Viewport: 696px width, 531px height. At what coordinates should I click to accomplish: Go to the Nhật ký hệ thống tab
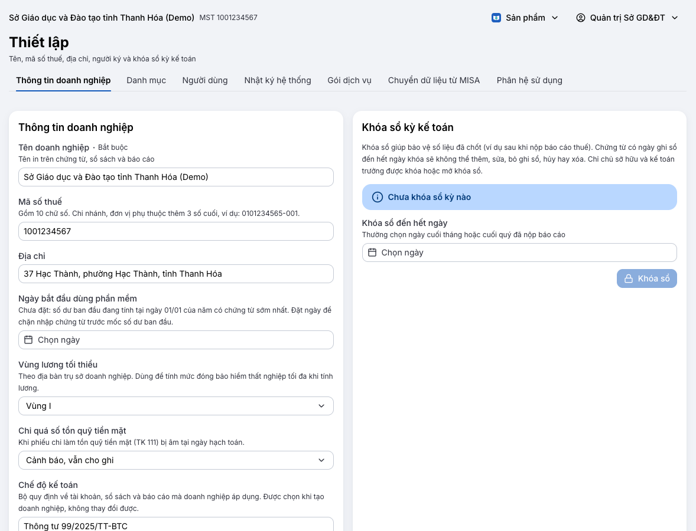pos(278,81)
